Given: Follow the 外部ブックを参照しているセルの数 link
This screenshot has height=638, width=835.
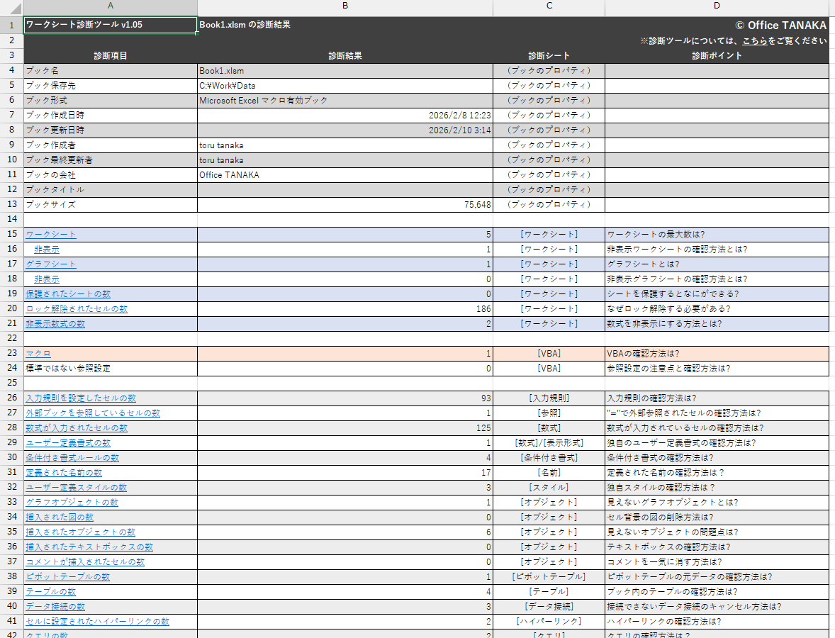Looking at the screenshot, I should tap(92, 413).
